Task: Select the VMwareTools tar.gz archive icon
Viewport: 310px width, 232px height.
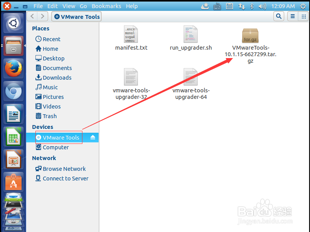Action: pos(250,35)
